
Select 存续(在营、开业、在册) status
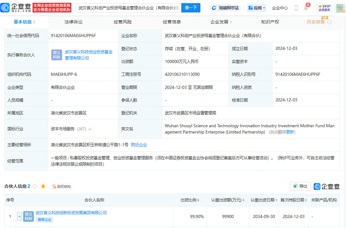187,49
